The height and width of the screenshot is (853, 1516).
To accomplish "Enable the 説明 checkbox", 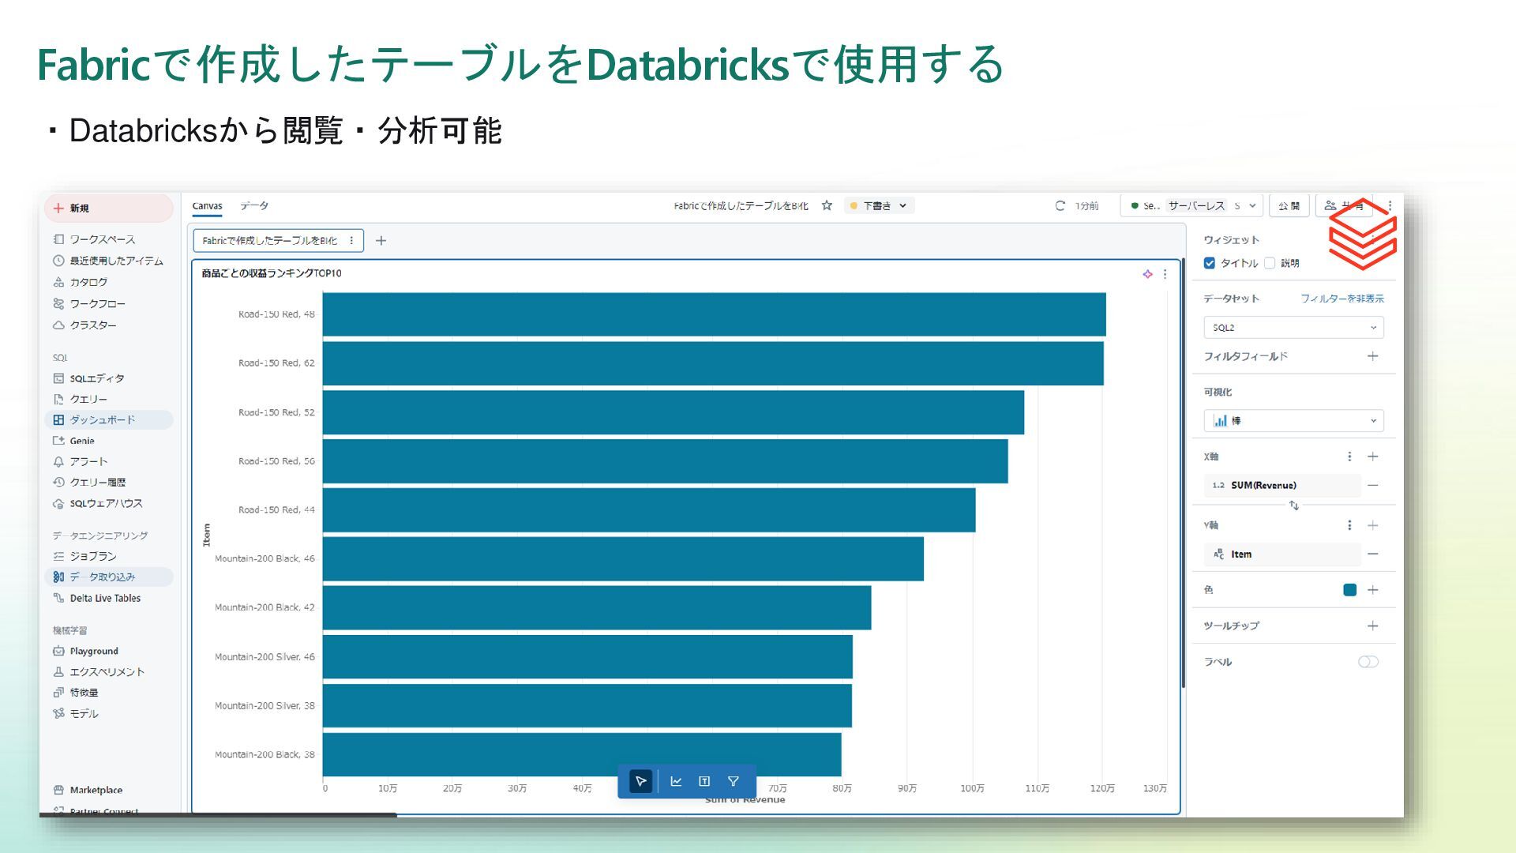I will [x=1270, y=263].
